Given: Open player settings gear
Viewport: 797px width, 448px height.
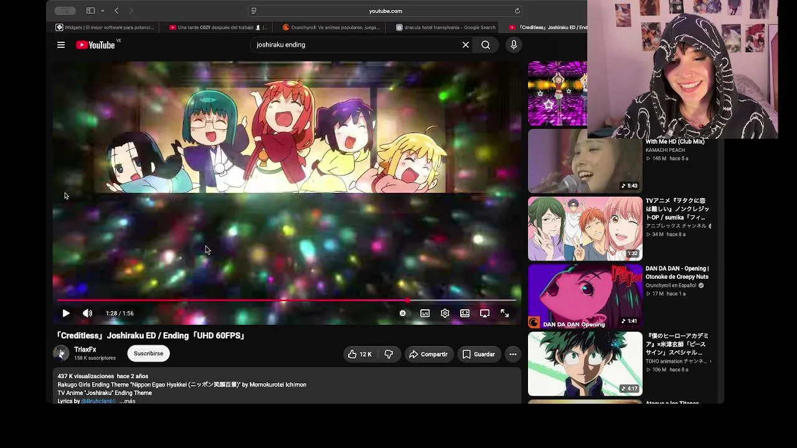Looking at the screenshot, I should (445, 313).
